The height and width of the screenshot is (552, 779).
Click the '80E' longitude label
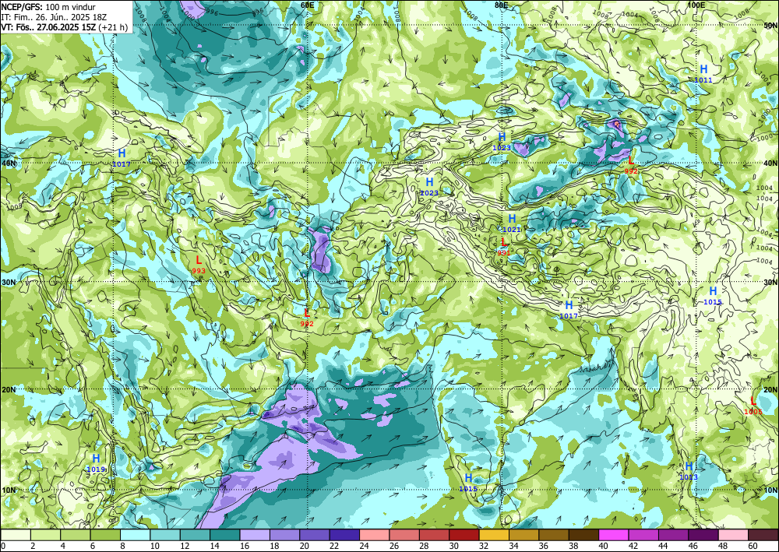click(x=501, y=5)
